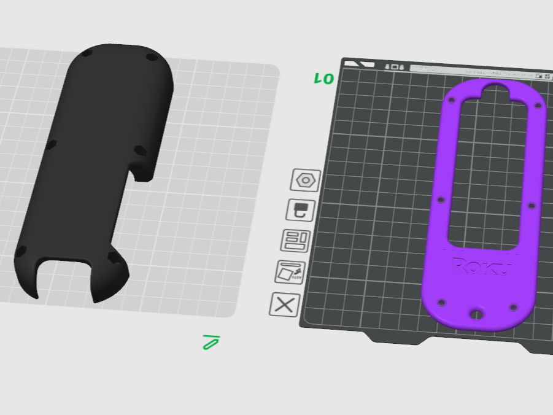Click the auto orient plate icon
The width and height of the screenshot is (553, 415).
tap(290, 272)
